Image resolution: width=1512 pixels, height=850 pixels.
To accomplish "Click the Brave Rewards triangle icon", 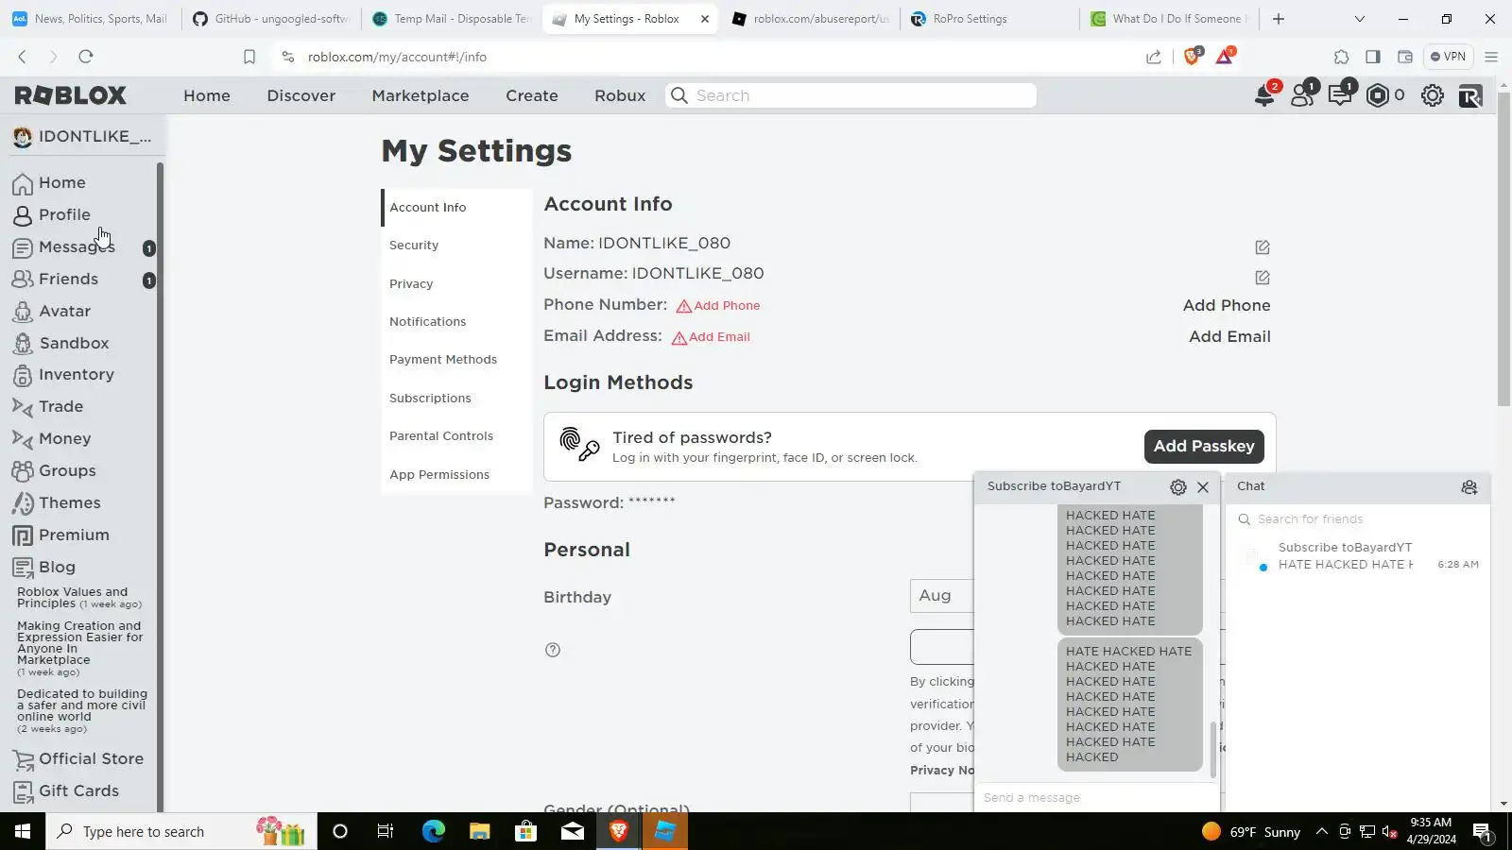I will point(1225,57).
